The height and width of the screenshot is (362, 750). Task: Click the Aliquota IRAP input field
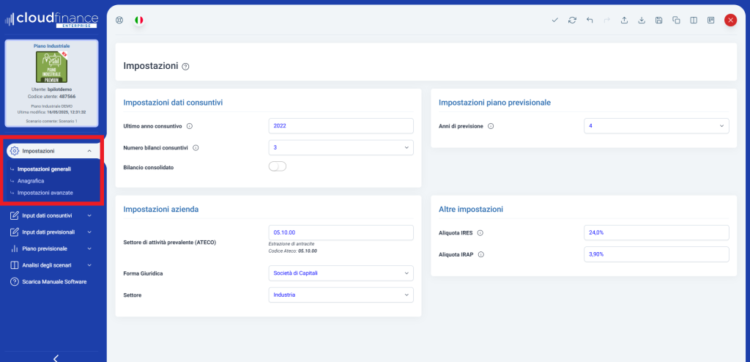(656, 254)
